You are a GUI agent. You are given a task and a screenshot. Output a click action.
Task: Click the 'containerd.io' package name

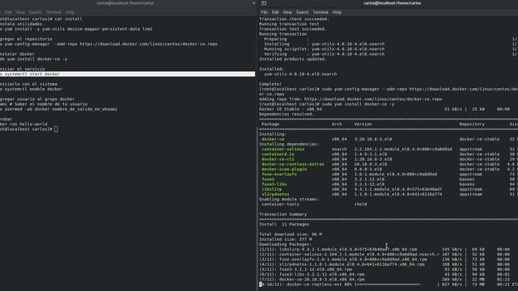[x=278, y=154]
